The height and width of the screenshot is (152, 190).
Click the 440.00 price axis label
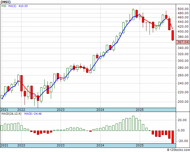click(x=183, y=22)
